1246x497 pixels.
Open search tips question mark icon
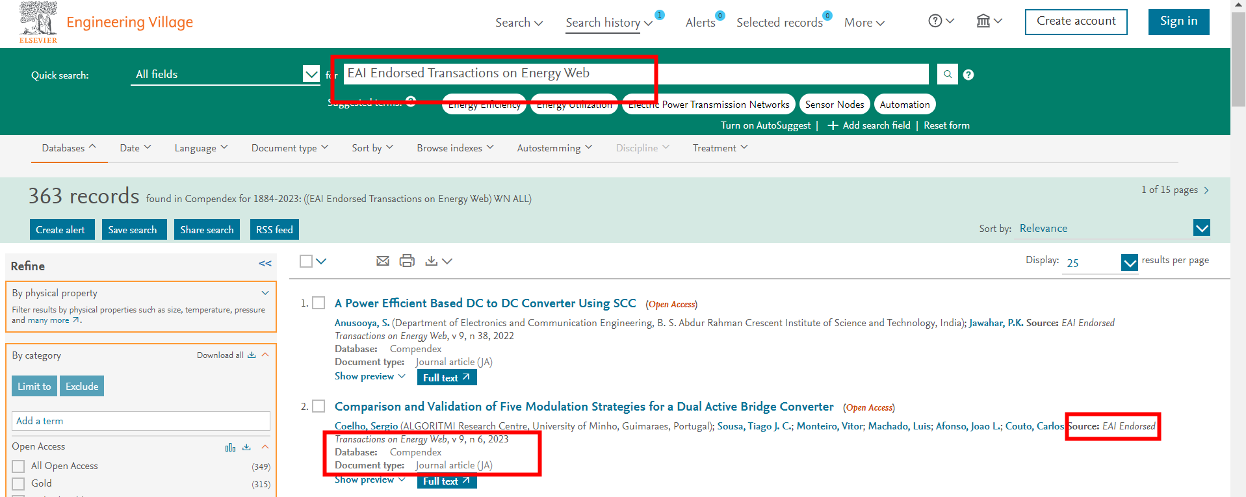click(x=968, y=75)
